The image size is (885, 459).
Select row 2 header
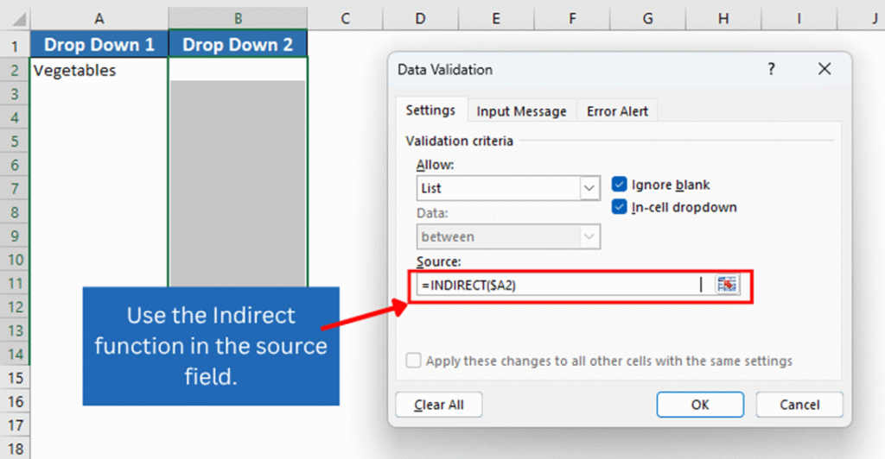pos(16,70)
